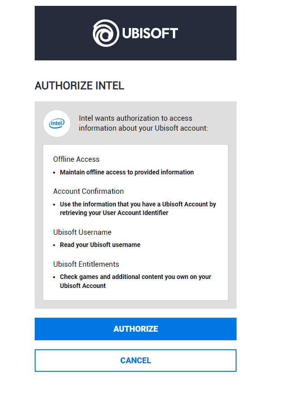Click the Ubisoft Entitlements heading
296x402 pixels.
86,264
